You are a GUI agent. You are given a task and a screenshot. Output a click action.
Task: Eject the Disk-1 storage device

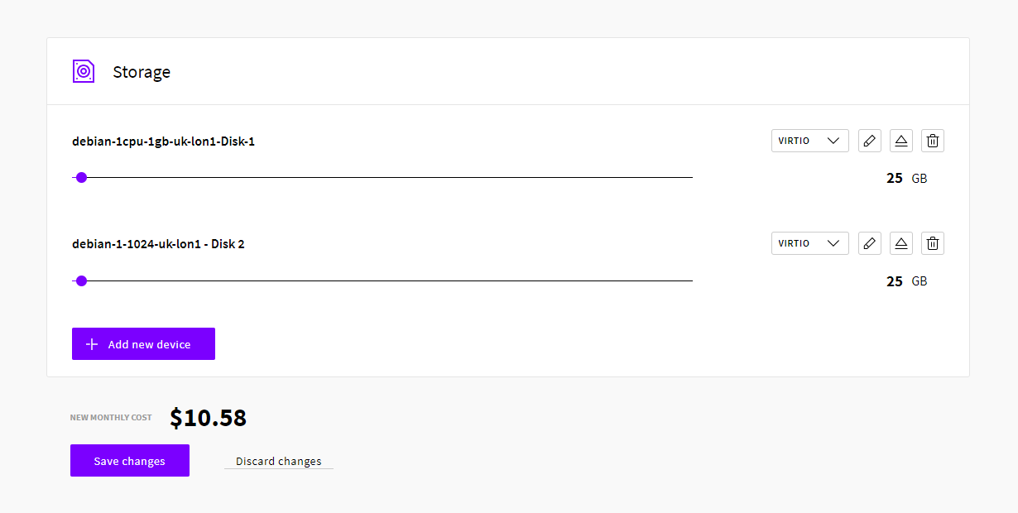(x=901, y=141)
